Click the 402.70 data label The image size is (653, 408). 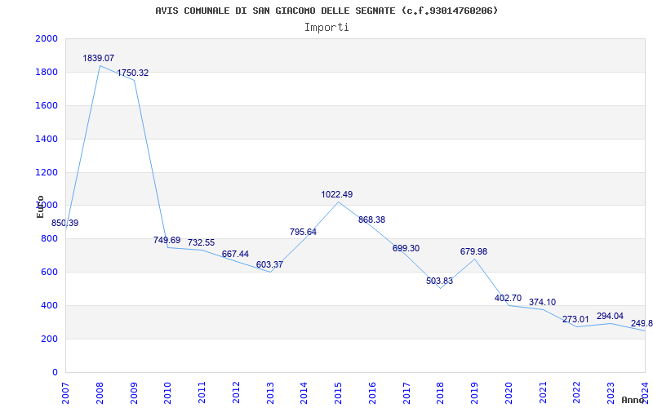point(508,298)
